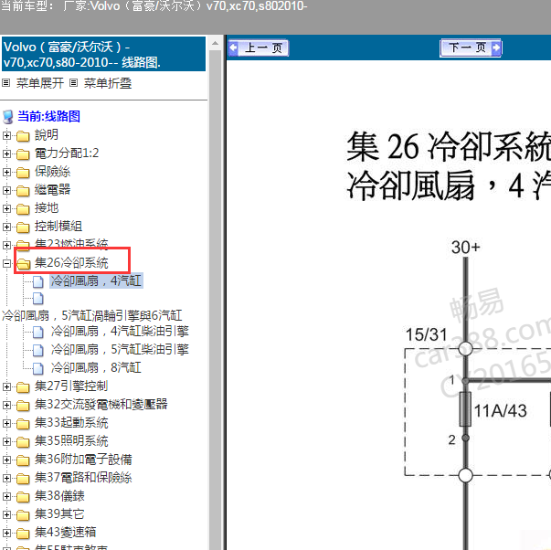Click the folder icon for 說明
551x550 pixels.
(x=23, y=135)
